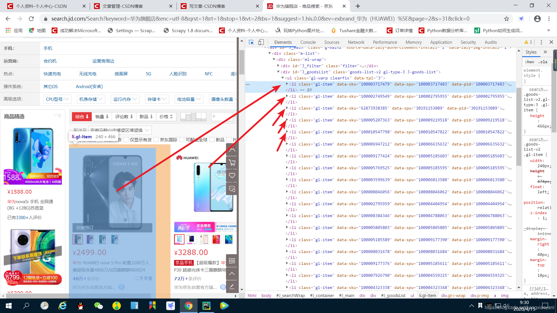Image resolution: width=557 pixels, height=313 pixels.
Task: Open the Chrome profile avatar icon
Action: click(537, 19)
